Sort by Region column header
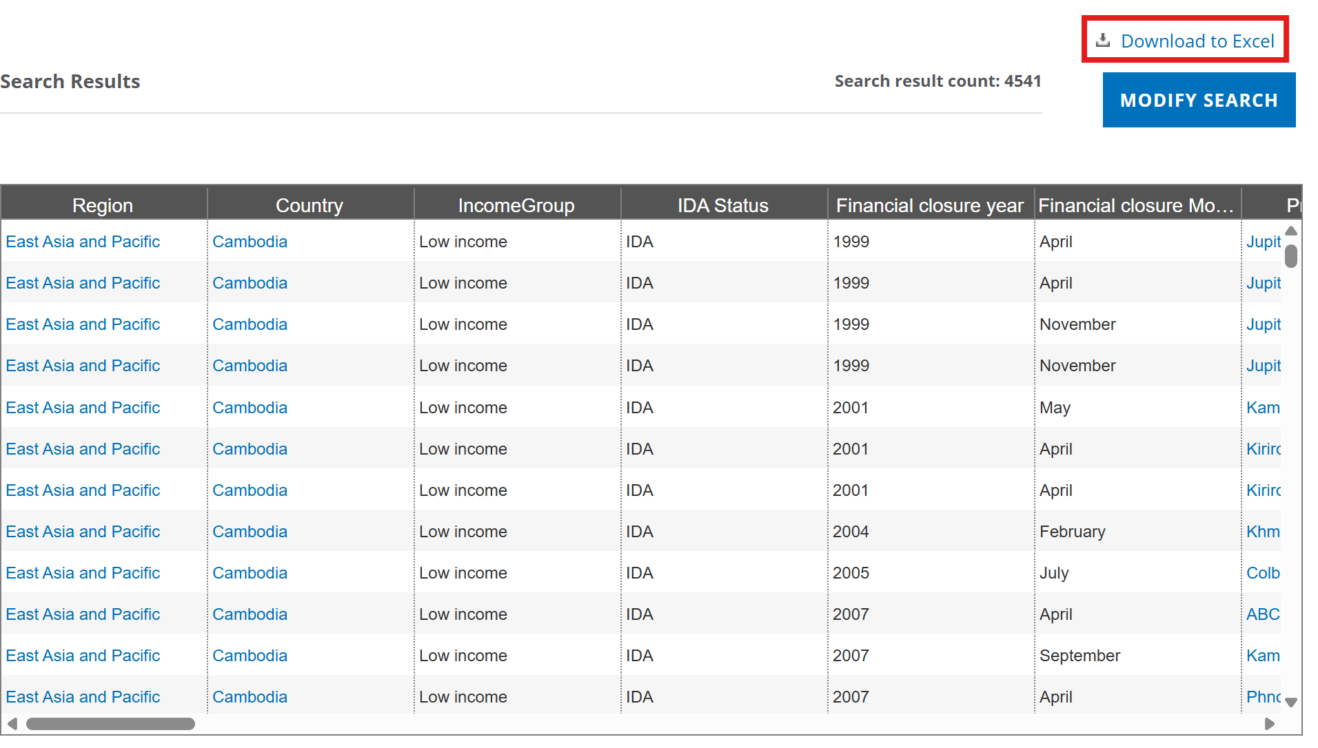 103,205
